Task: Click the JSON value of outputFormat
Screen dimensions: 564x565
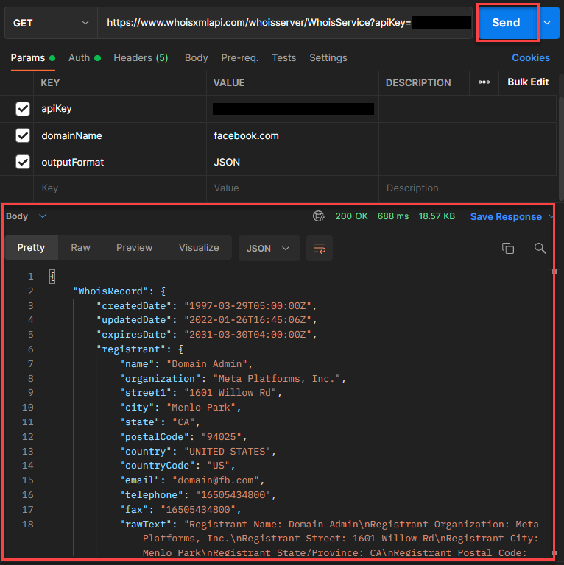Action: coord(292,162)
